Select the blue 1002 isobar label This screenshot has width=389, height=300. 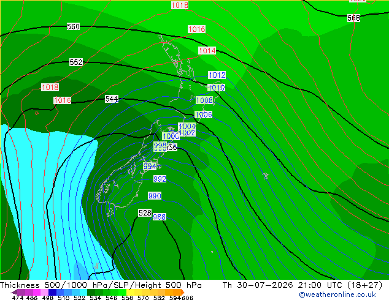187,133
